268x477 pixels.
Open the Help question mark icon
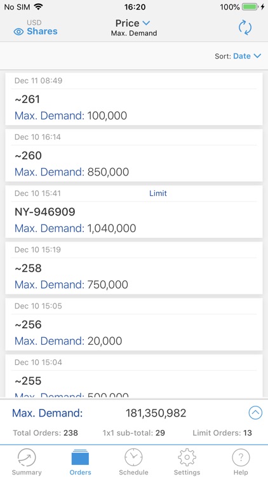(241, 457)
